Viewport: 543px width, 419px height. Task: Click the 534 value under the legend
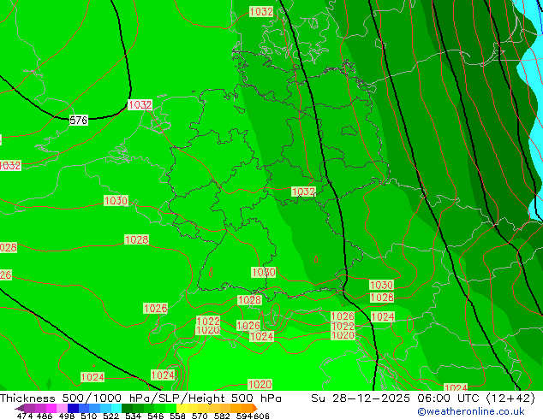(133, 416)
